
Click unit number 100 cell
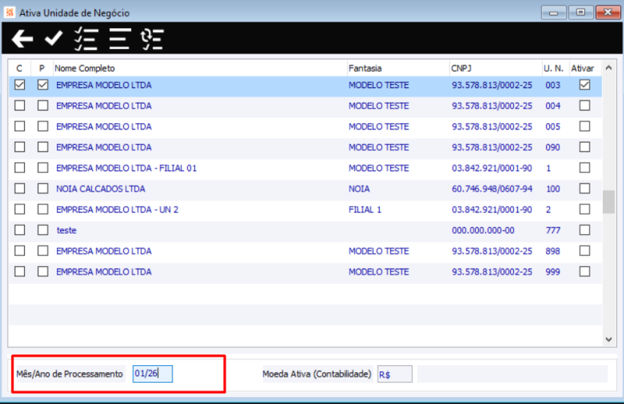[553, 188]
